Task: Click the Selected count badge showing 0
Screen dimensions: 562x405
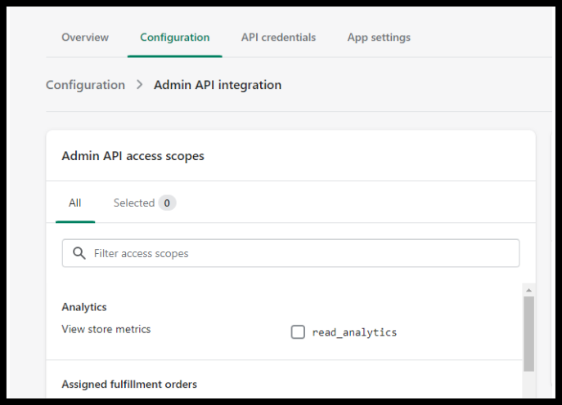Action: (x=167, y=202)
